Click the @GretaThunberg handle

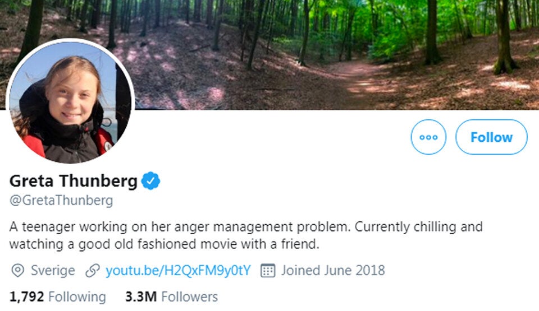click(61, 200)
